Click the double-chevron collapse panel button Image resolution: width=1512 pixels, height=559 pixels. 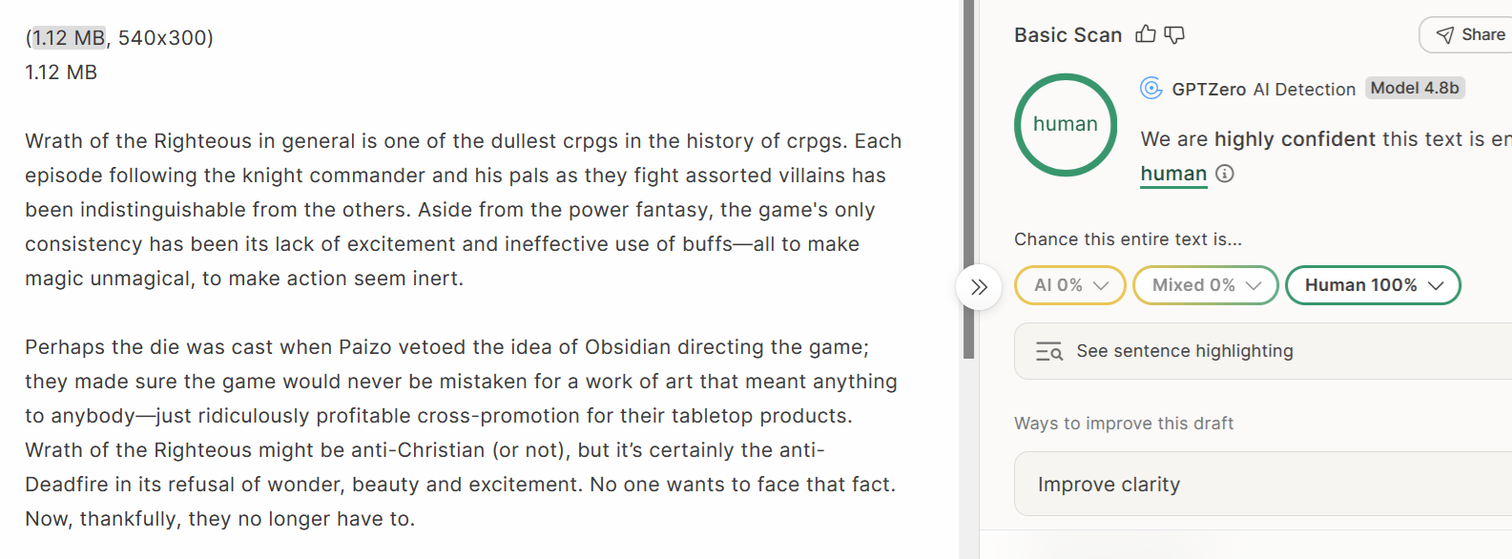(979, 287)
